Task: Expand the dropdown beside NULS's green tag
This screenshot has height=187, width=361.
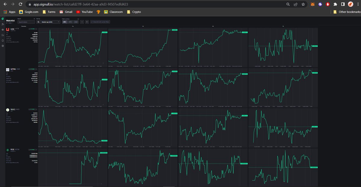Action: 36,109
